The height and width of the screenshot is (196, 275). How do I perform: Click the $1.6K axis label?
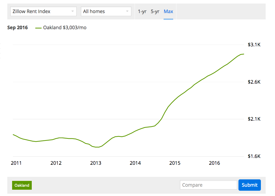254,156
